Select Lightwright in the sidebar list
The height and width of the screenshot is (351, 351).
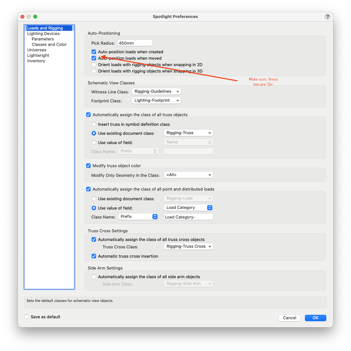pos(38,56)
